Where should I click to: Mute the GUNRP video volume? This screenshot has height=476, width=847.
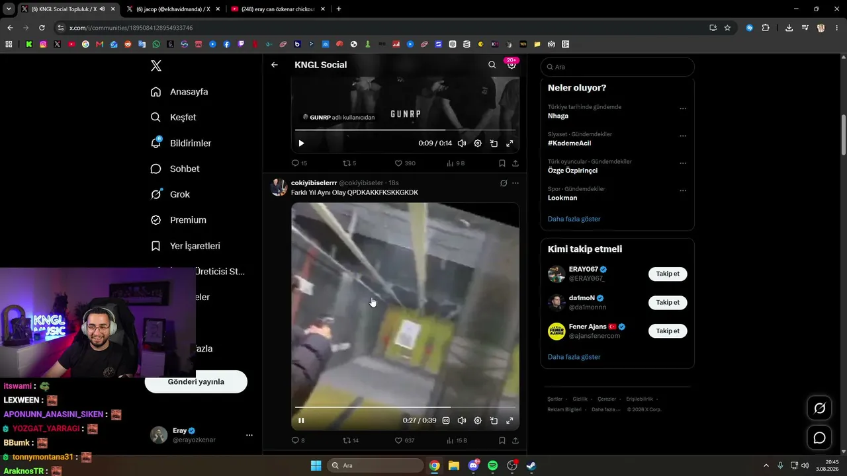point(462,143)
